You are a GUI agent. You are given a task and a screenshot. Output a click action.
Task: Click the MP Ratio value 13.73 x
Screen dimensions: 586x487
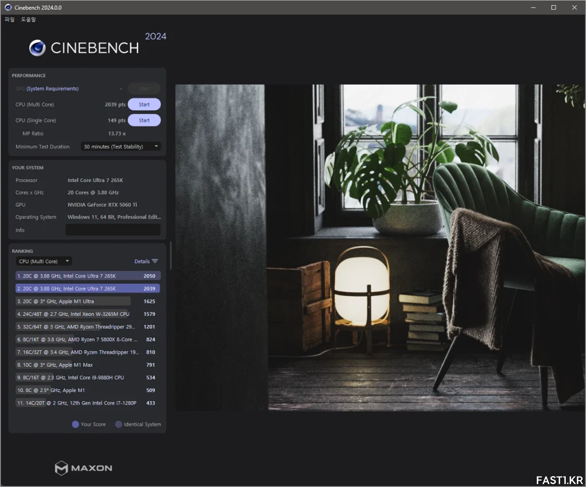(x=117, y=133)
